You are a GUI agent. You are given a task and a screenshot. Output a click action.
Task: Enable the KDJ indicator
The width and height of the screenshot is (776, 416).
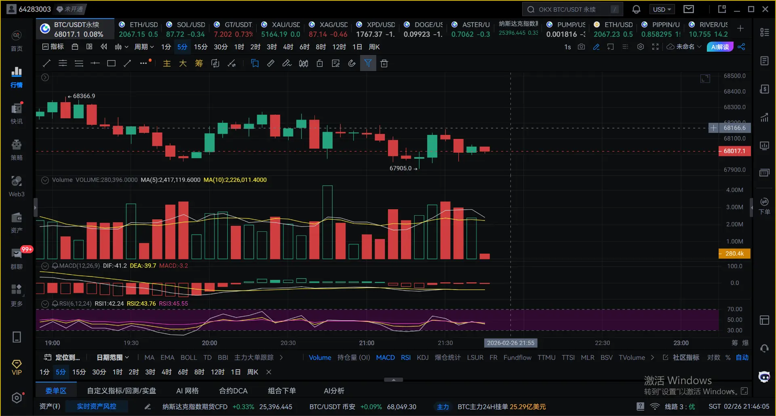423,357
